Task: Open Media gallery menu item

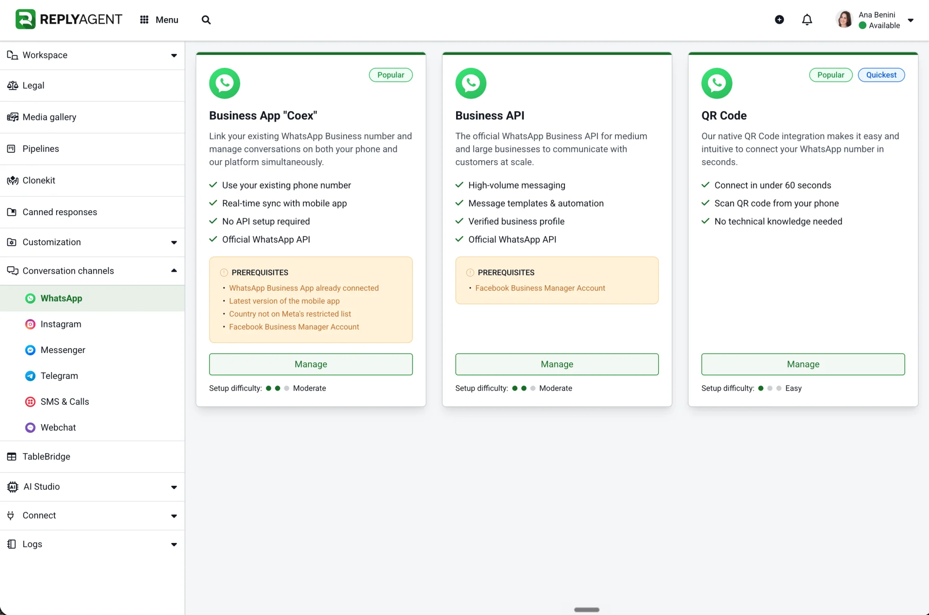Action: point(92,117)
